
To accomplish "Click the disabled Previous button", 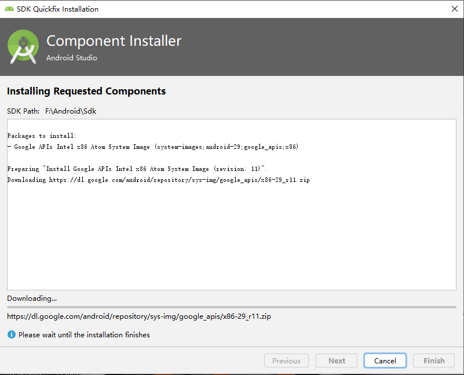I will [x=286, y=361].
